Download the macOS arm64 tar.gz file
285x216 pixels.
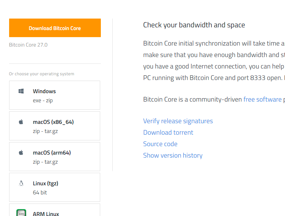pyautogui.click(x=51, y=162)
